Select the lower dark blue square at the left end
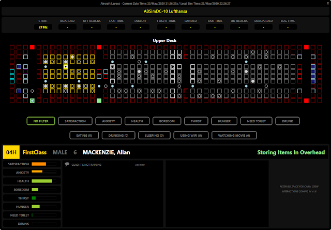Screen dimensions: 331x230 (19, 91)
